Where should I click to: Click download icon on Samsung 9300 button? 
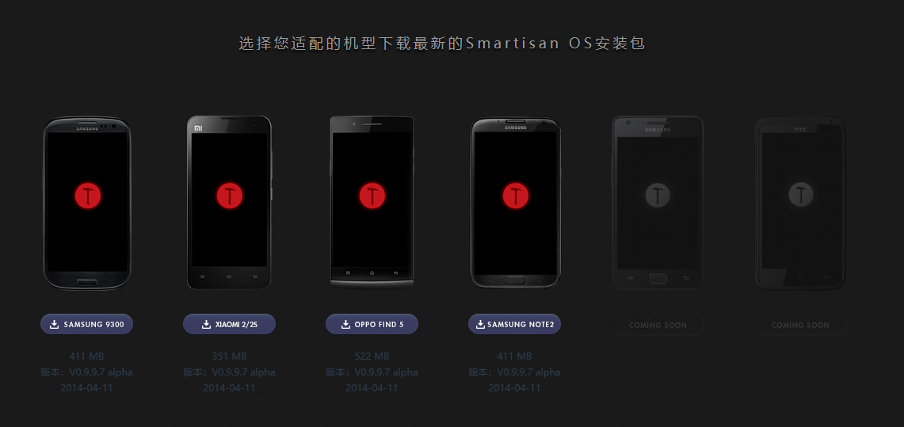tap(54, 325)
